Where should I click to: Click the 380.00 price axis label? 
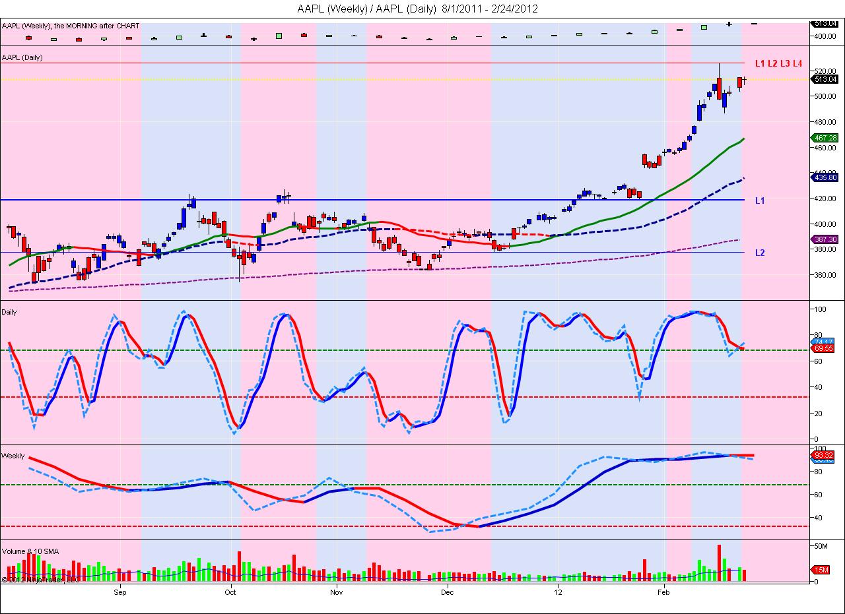pyautogui.click(x=827, y=250)
